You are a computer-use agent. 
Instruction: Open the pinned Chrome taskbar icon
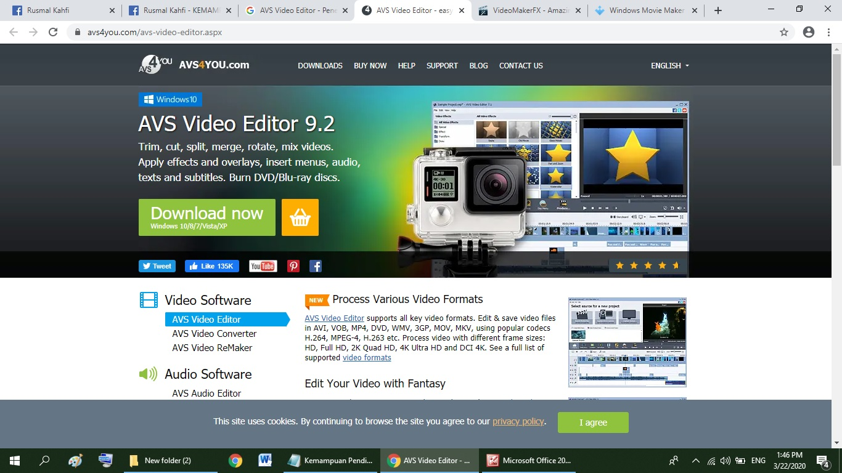point(235,461)
